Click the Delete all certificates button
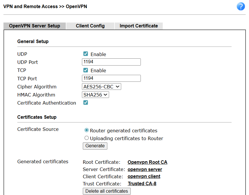This screenshot has width=249, height=195. click(107, 191)
